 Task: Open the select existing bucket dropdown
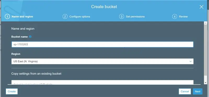tap(102, 82)
